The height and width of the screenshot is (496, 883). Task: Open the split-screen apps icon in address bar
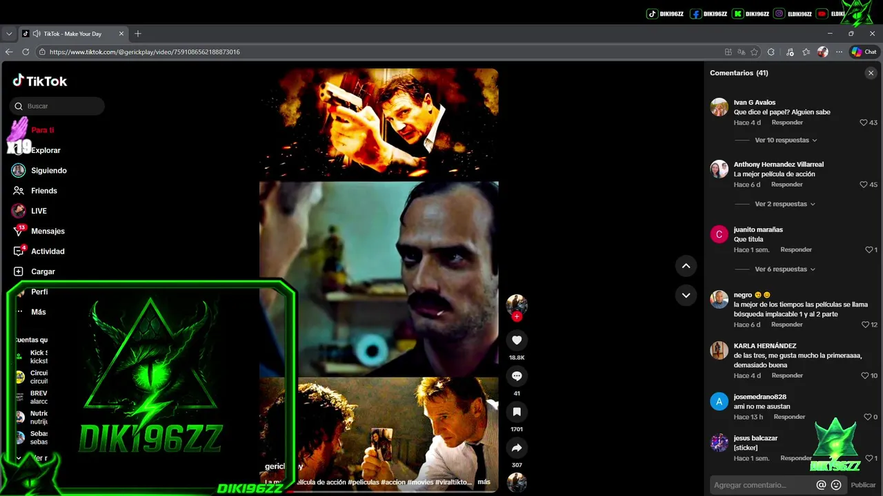(x=728, y=52)
